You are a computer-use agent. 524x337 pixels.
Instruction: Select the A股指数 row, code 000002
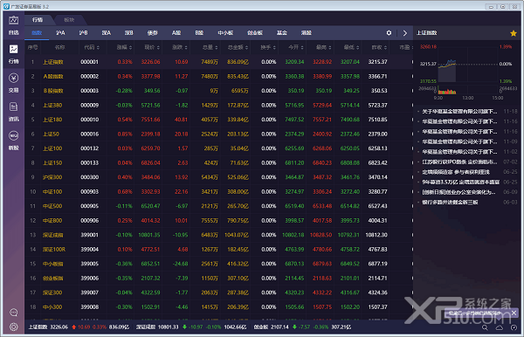(x=219, y=77)
